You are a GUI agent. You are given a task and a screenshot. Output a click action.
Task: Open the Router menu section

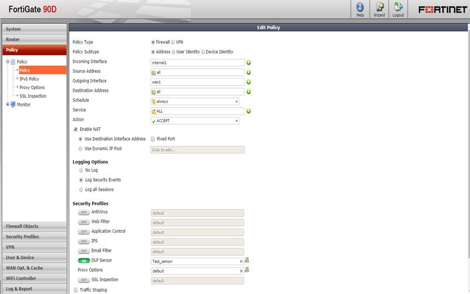coord(35,39)
